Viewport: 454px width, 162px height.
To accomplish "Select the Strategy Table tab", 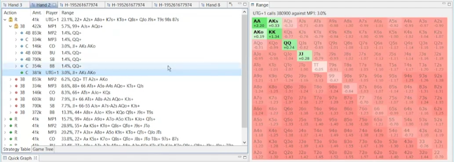I will coord(17,149).
